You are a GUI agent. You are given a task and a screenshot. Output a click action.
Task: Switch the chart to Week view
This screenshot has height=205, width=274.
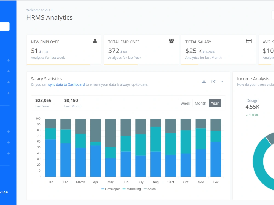pyautogui.click(x=185, y=103)
